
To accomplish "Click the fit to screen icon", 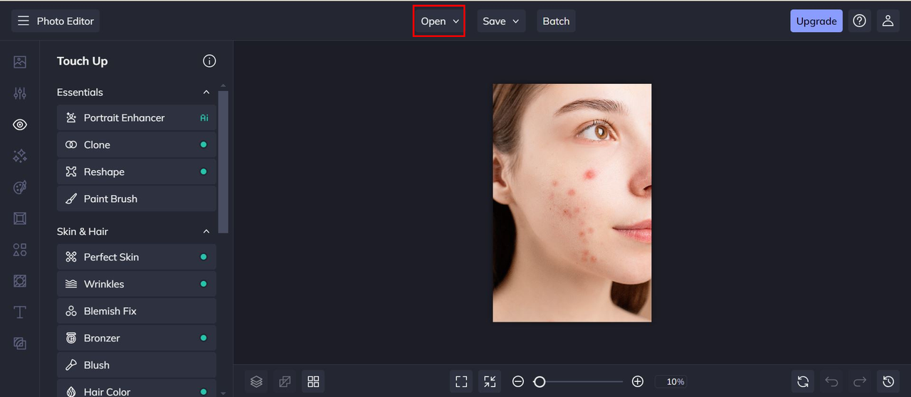I will (x=461, y=381).
